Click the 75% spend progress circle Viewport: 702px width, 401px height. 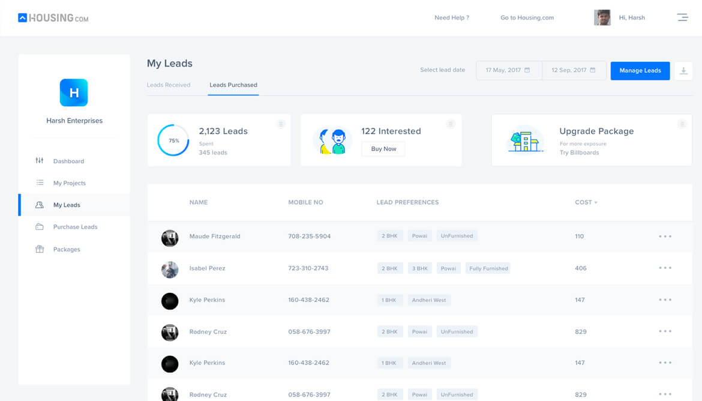[x=173, y=140]
